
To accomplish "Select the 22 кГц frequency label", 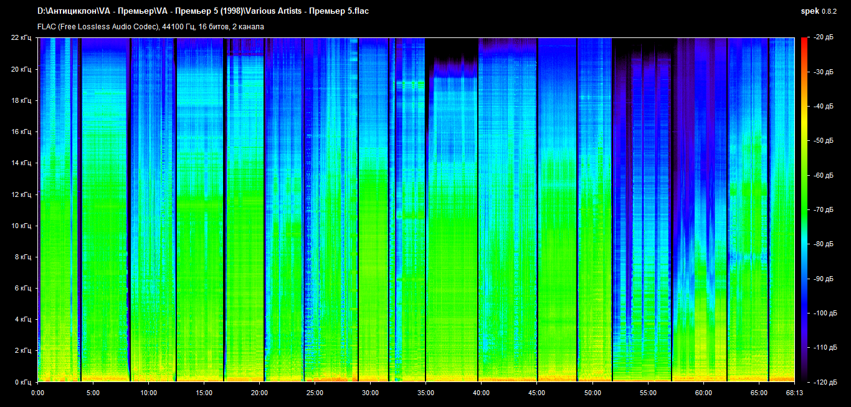I will coord(22,38).
